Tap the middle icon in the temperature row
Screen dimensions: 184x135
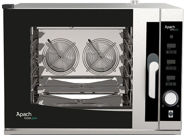[171, 52]
